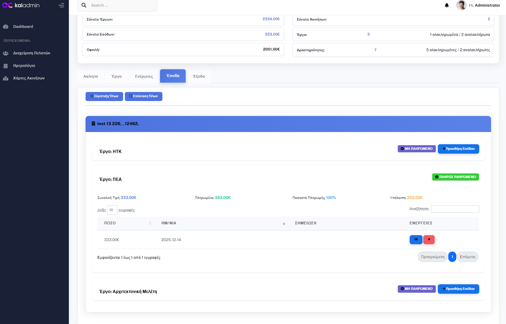View the 333.00€ income entry with eye button
Screen dimensions: 506x324
[x=416, y=240]
